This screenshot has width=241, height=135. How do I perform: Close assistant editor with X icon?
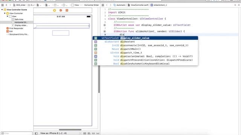tap(239, 5)
